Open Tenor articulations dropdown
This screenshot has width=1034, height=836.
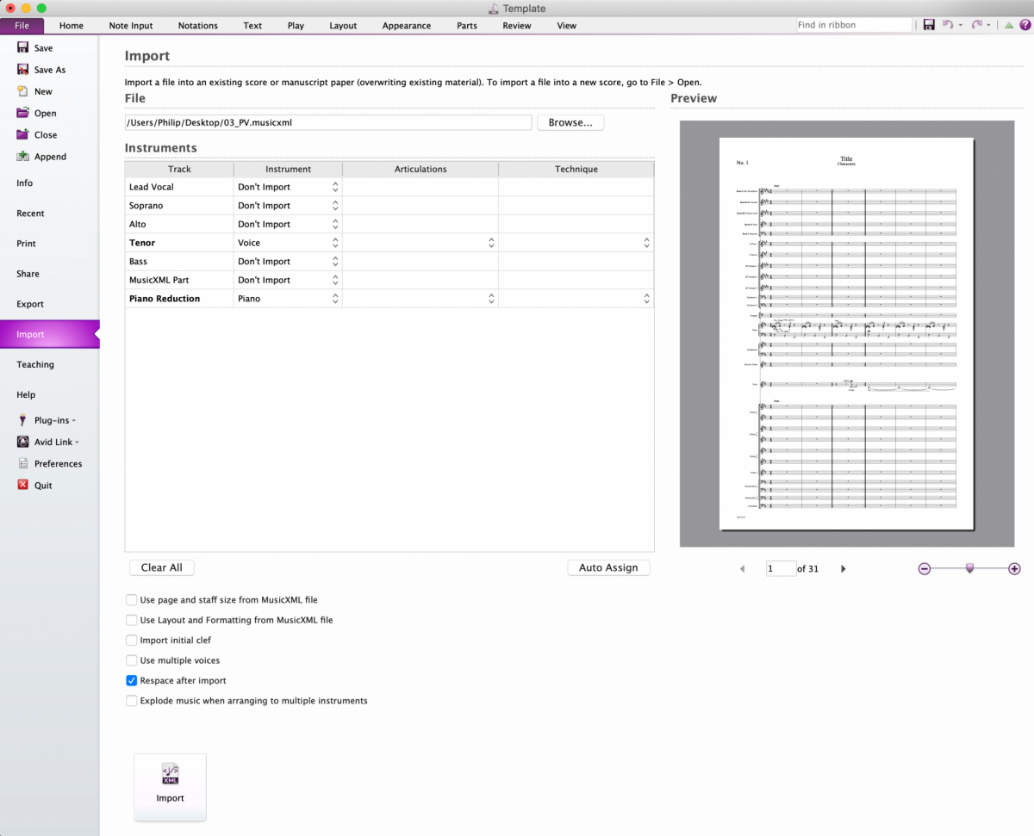click(x=491, y=243)
